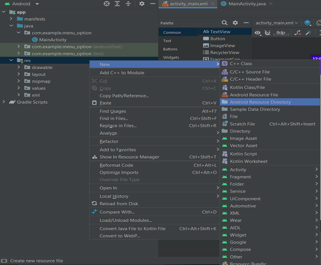Viewport: 321px width, 265px height.
Task: Select the Locate Opened File crosshair icon
Action: click(107, 3)
